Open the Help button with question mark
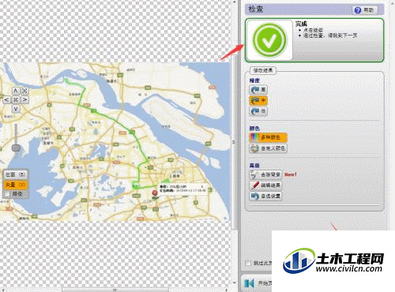The image size is (395, 292). (365, 10)
